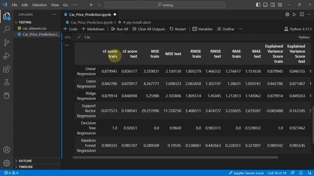Click the value 0.985107 in the table

130,146
